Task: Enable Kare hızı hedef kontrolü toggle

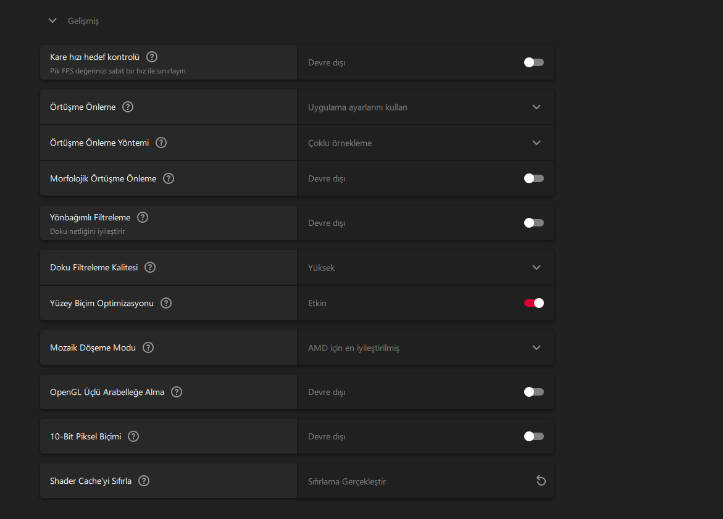Action: pyautogui.click(x=533, y=62)
